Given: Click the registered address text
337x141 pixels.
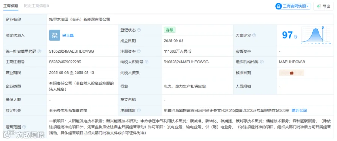Looking at the screenshot, I should pos(227,110).
